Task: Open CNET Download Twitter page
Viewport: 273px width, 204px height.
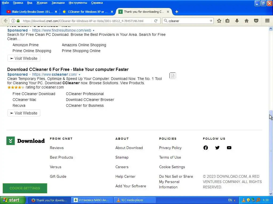Action: coord(217,148)
